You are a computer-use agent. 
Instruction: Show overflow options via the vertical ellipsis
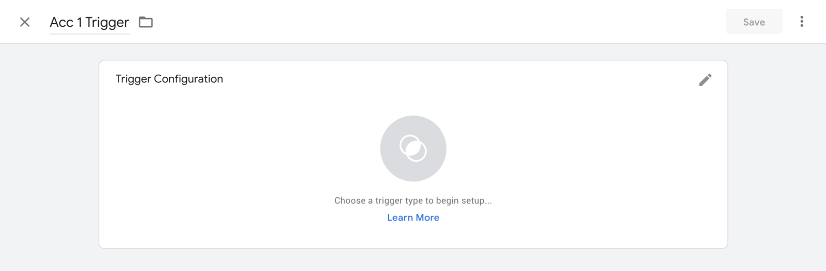tap(802, 22)
